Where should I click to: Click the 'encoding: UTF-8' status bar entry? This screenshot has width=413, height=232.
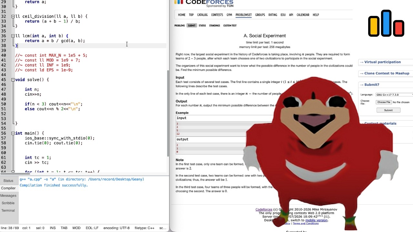(116, 228)
